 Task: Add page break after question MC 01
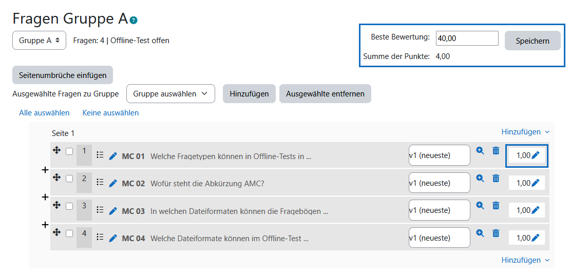[x=45, y=170]
